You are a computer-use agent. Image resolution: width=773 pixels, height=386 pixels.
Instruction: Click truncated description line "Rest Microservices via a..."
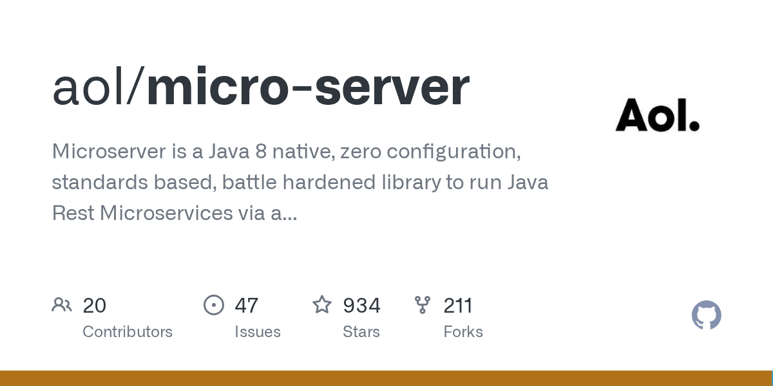175,213
